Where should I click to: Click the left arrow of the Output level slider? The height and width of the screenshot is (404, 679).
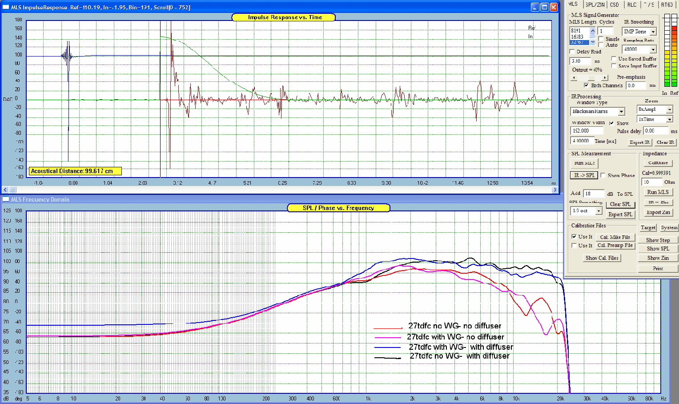click(574, 78)
